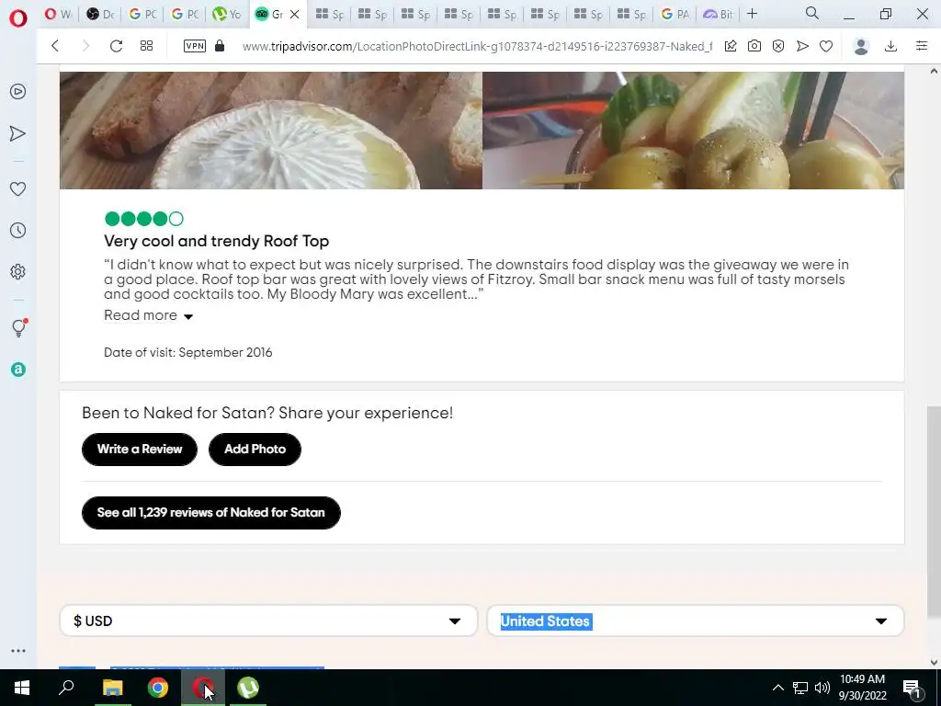Screen dimensions: 941x706
Task: Open the Windows Start menu
Action: point(22,688)
